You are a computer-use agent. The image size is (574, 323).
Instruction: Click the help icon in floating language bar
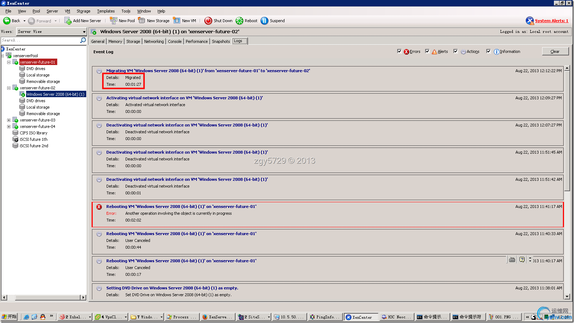pos(522,260)
